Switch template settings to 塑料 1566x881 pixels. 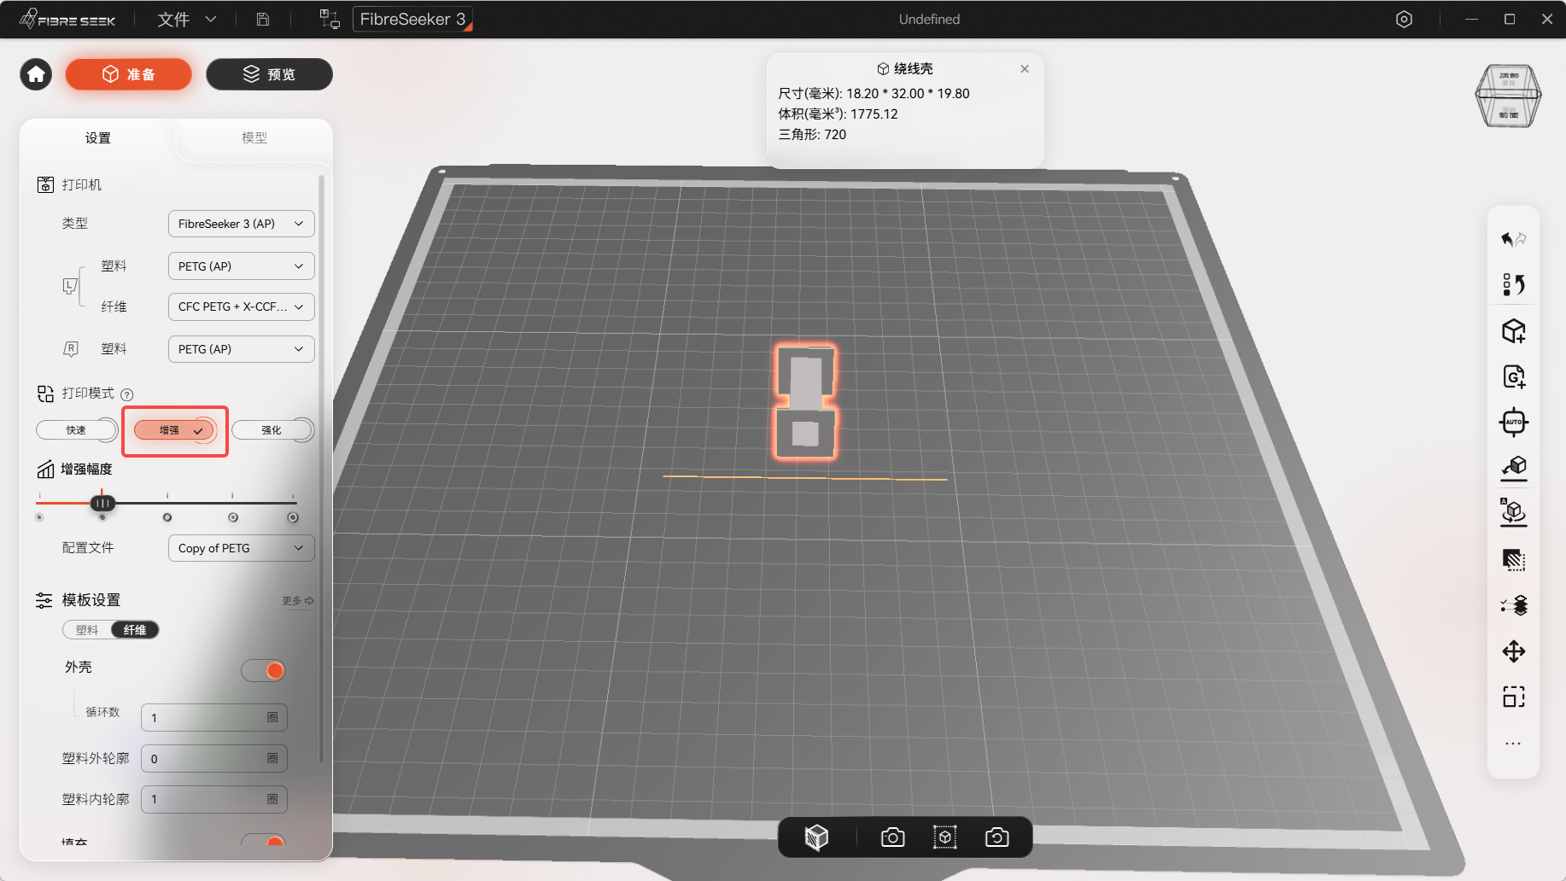click(x=87, y=630)
